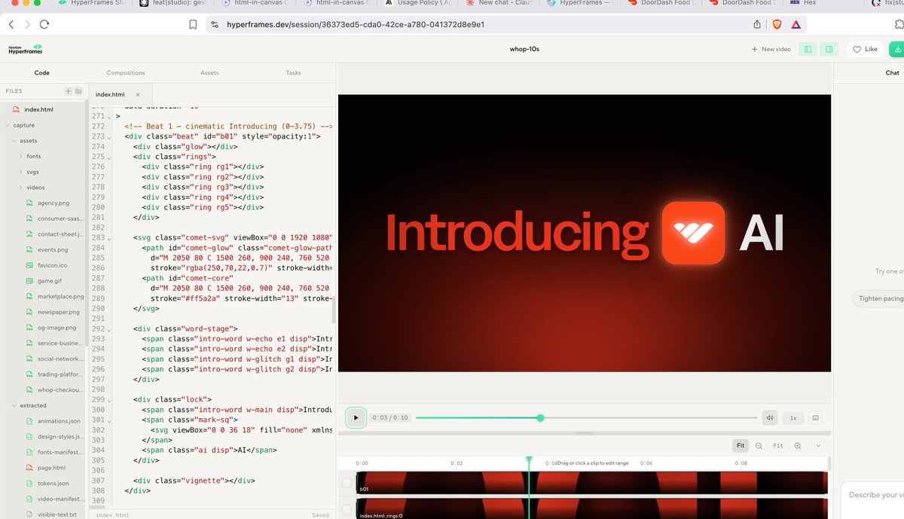Play the video preview

coord(356,417)
